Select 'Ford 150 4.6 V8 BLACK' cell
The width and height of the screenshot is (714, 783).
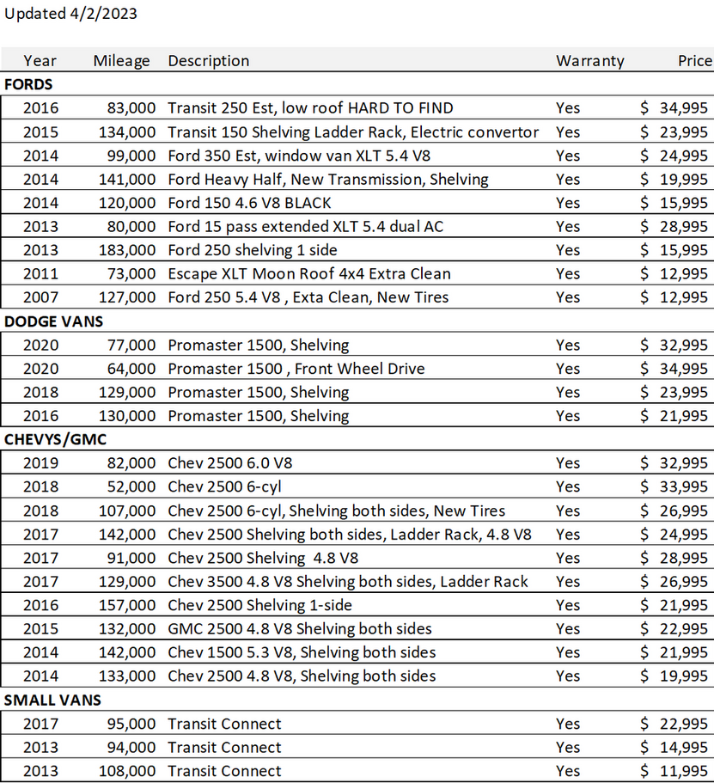(250, 203)
